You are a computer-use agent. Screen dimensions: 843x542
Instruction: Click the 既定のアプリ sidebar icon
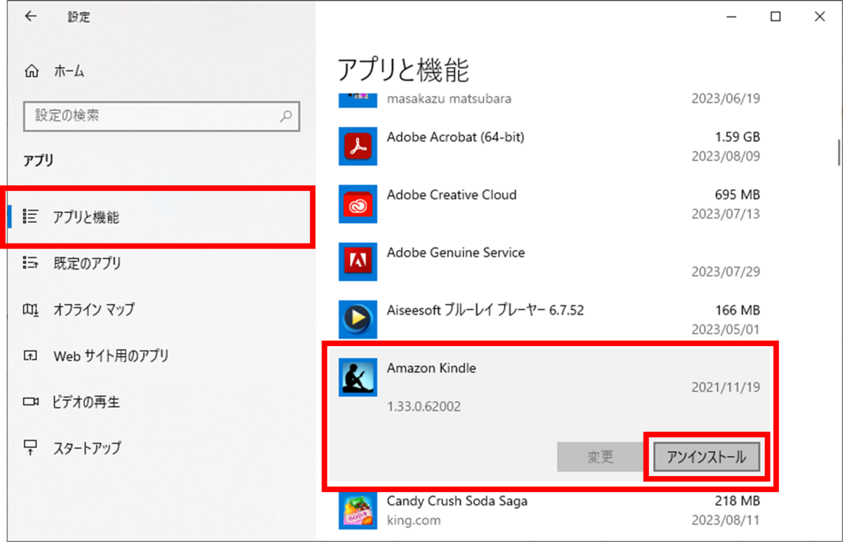(x=30, y=263)
